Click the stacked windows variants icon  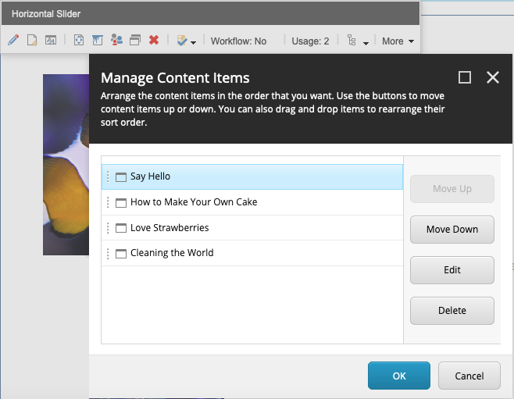tap(135, 40)
